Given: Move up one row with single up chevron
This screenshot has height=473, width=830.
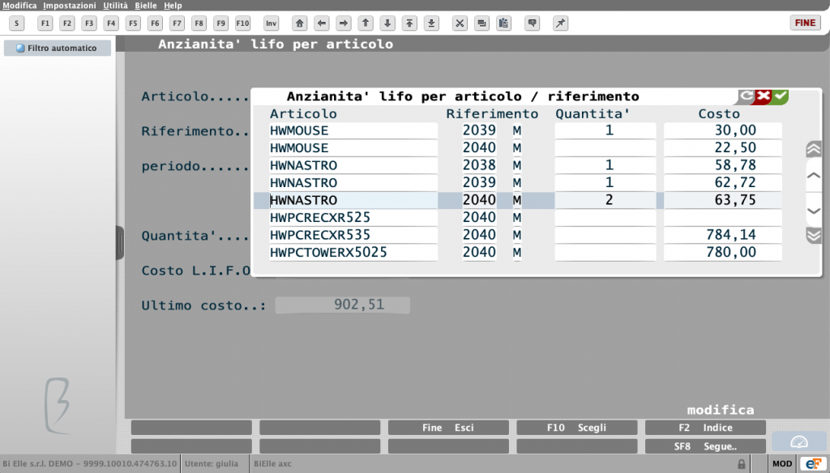Looking at the screenshot, I should [814, 175].
